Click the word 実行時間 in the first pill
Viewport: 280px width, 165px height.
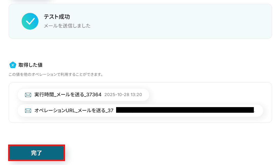[44, 95]
